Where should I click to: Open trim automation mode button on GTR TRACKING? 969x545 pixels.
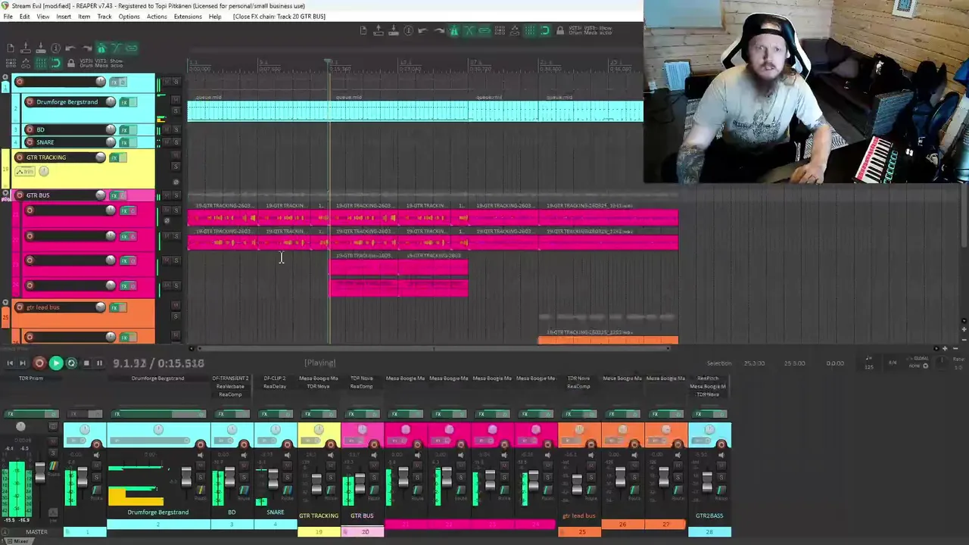click(x=25, y=171)
